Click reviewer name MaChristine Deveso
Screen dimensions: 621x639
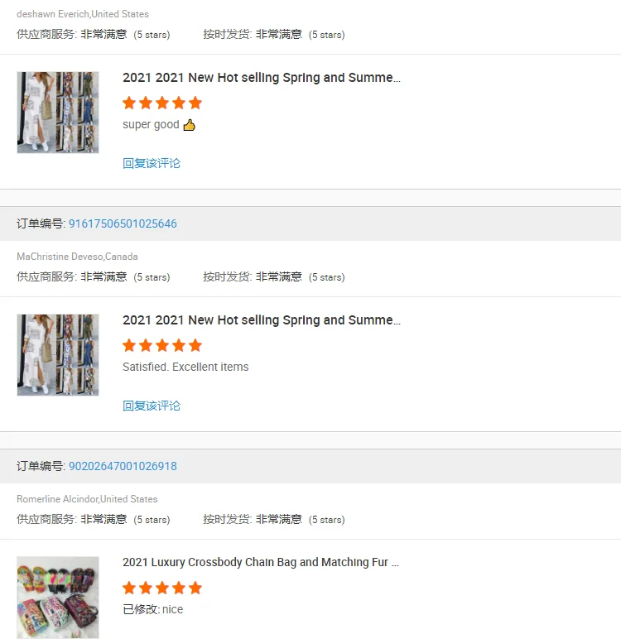pyautogui.click(x=59, y=257)
